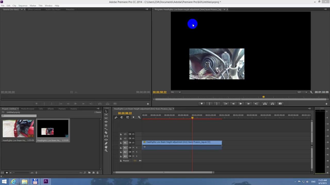Play the sequence in Program monitor
The height and width of the screenshot is (185, 330).
[x=241, y=104]
